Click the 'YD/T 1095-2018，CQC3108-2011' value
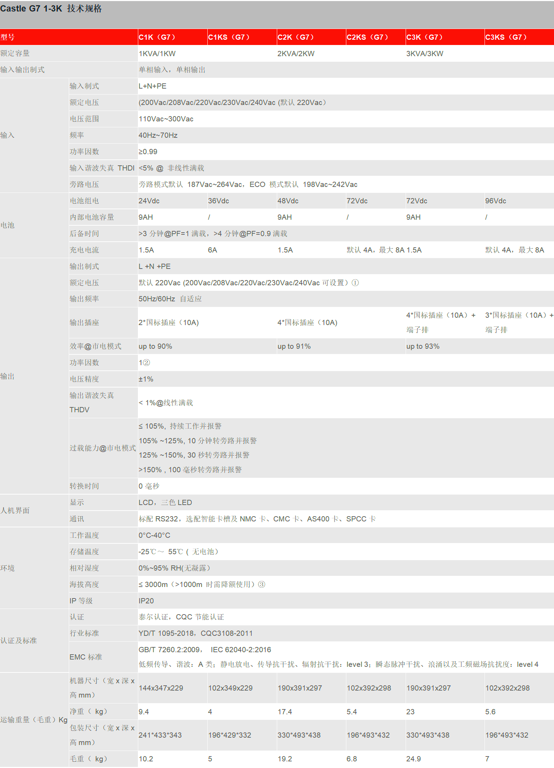The height and width of the screenshot is (768, 554). click(x=196, y=633)
